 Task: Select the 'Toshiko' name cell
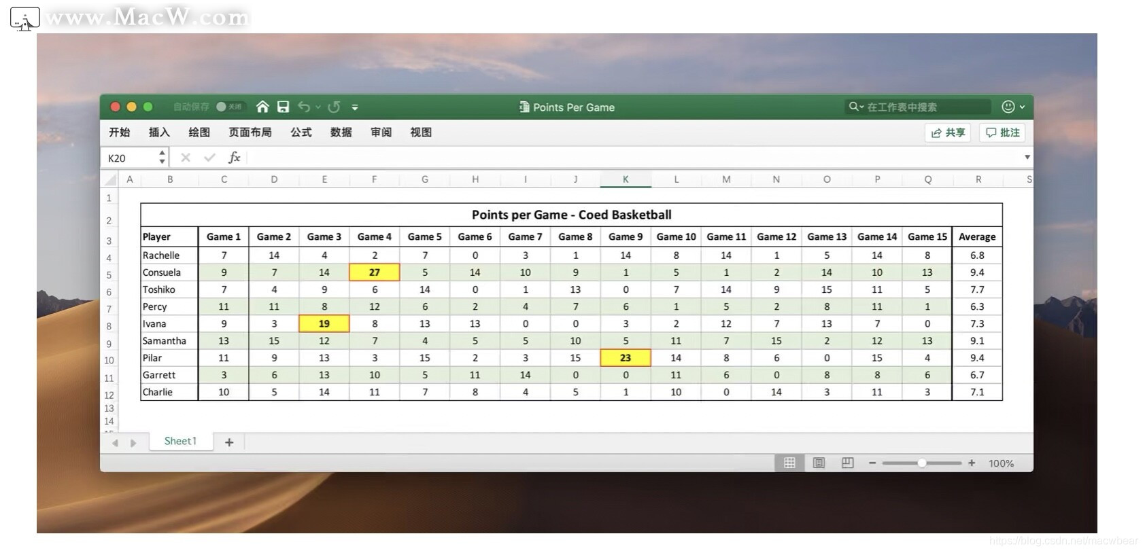click(169, 289)
